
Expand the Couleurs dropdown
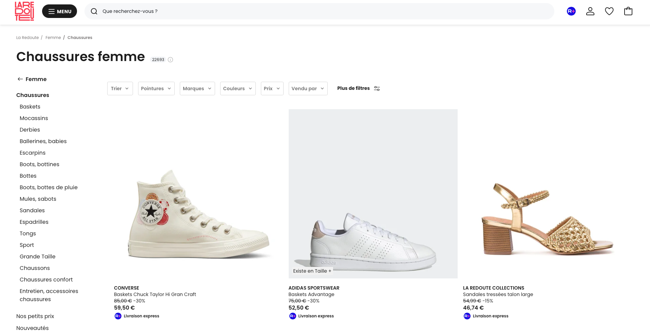238,89
